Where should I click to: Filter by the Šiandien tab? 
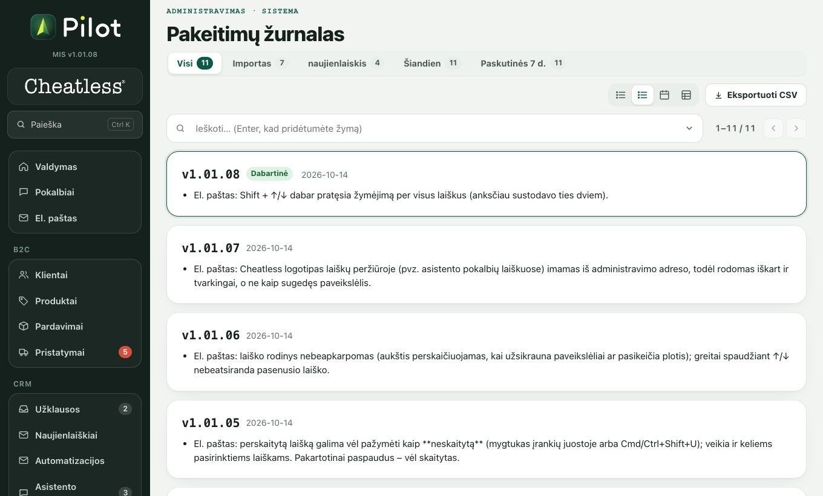pyautogui.click(x=432, y=64)
